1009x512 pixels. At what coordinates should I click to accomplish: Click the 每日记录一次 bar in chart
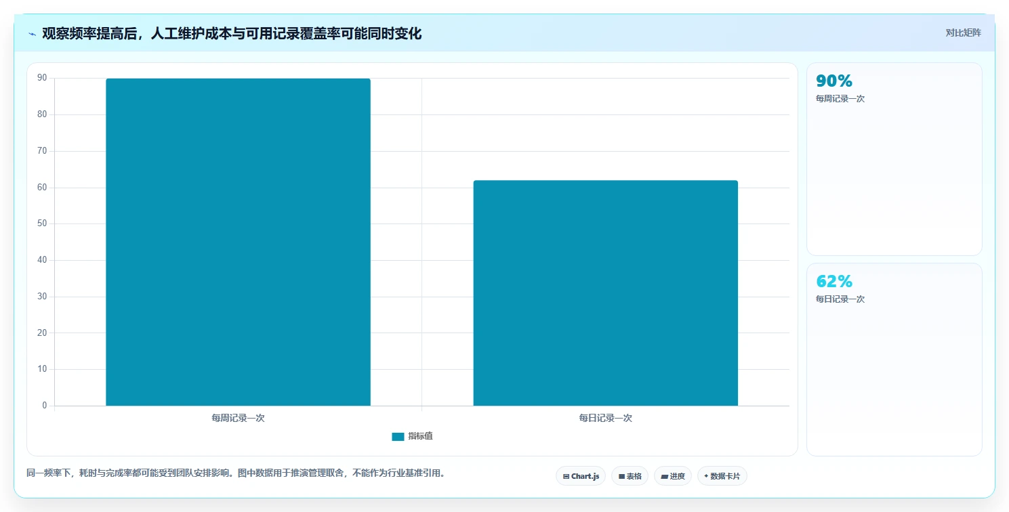click(x=605, y=293)
